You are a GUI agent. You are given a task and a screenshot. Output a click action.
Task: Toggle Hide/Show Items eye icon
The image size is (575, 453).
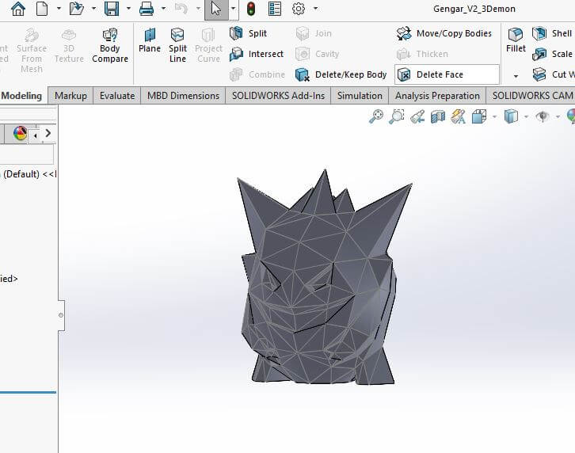[x=543, y=116]
